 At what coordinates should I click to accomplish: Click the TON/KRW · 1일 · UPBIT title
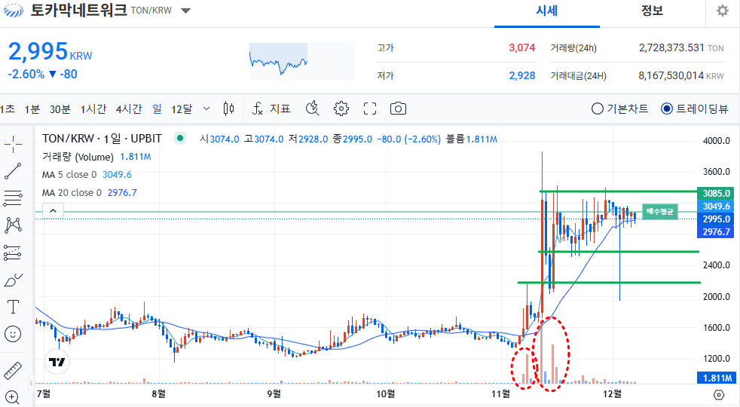click(x=102, y=139)
